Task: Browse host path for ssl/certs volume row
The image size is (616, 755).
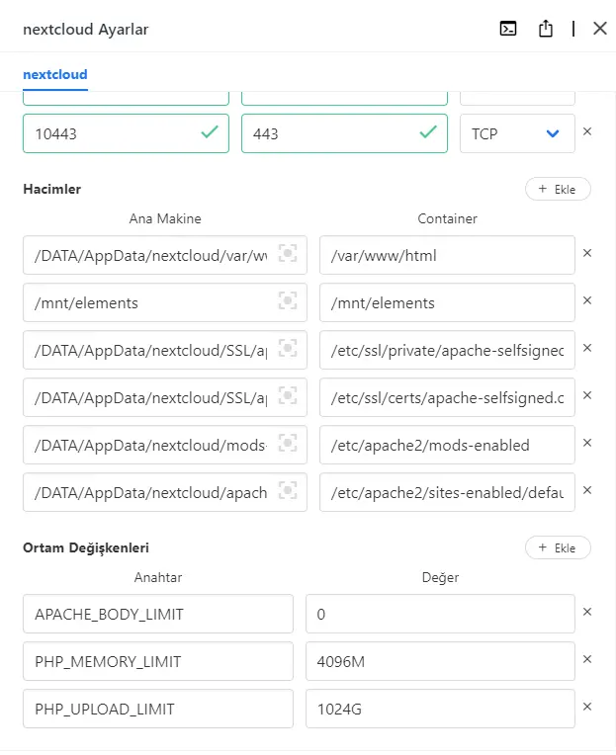Action: [288, 396]
